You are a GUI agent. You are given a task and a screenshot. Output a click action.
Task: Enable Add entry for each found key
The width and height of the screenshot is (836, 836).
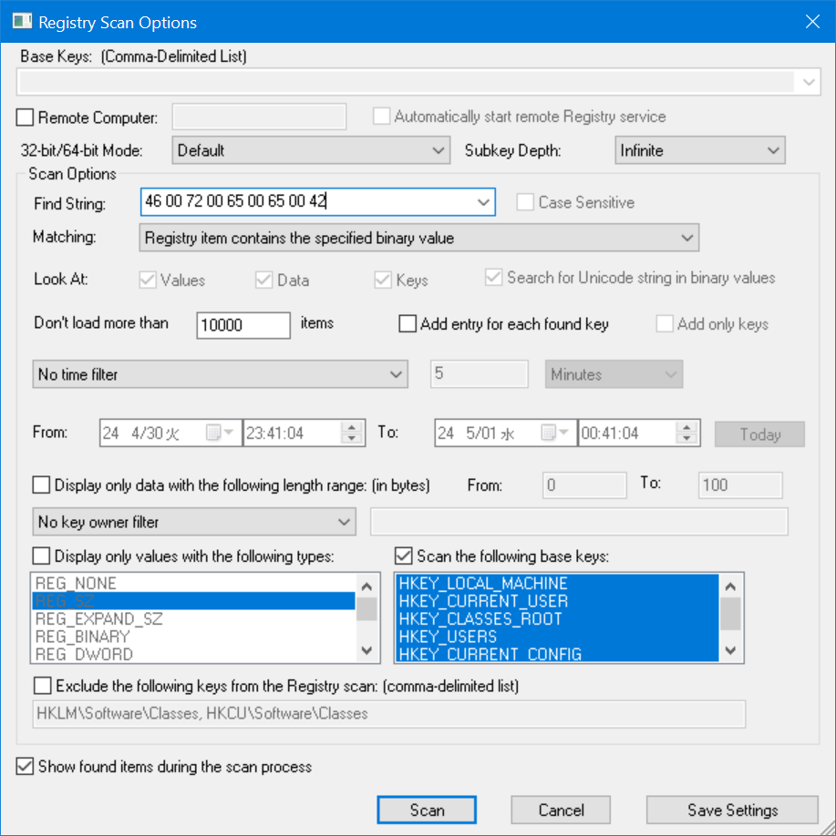click(x=408, y=323)
